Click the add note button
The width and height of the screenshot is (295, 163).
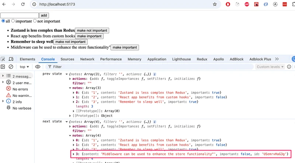(x=44, y=15)
